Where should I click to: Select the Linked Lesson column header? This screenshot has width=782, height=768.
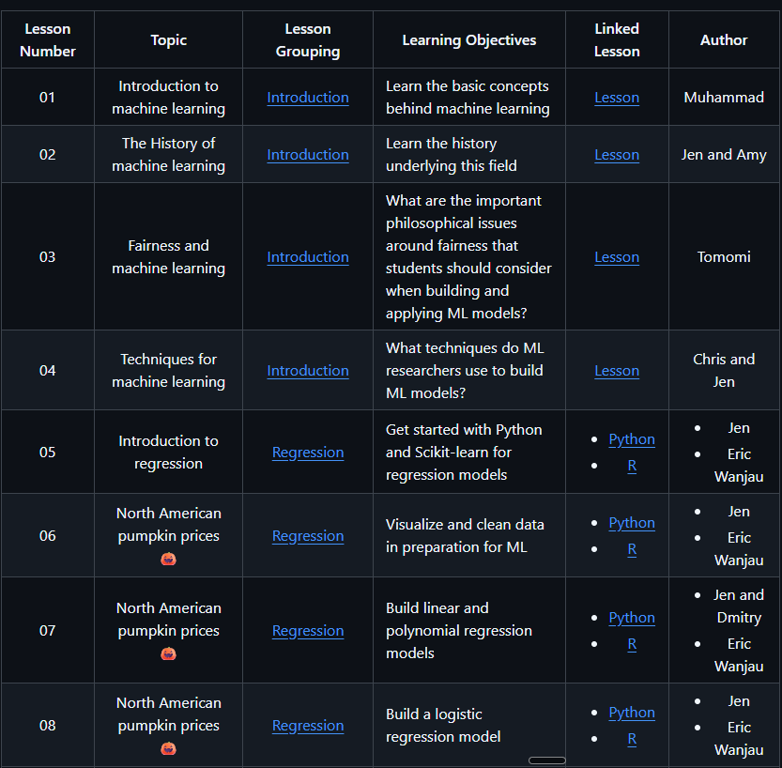617,39
